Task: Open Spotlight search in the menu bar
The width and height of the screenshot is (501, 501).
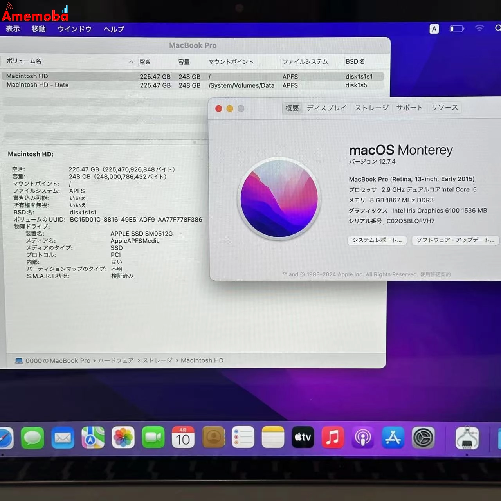Action: pyautogui.click(x=498, y=29)
